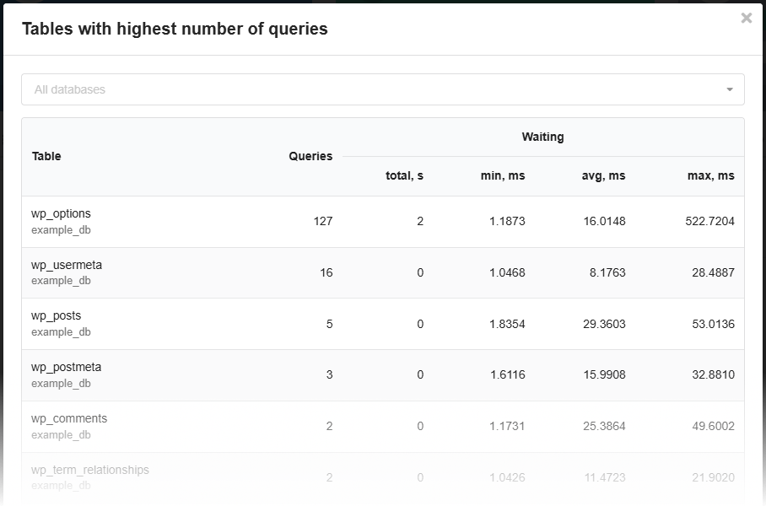Screen dimensions: 766x506
Task: Open the All databases dropdown
Action: click(x=371, y=89)
